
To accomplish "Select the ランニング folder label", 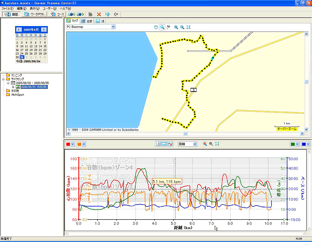I will [x=16, y=75].
